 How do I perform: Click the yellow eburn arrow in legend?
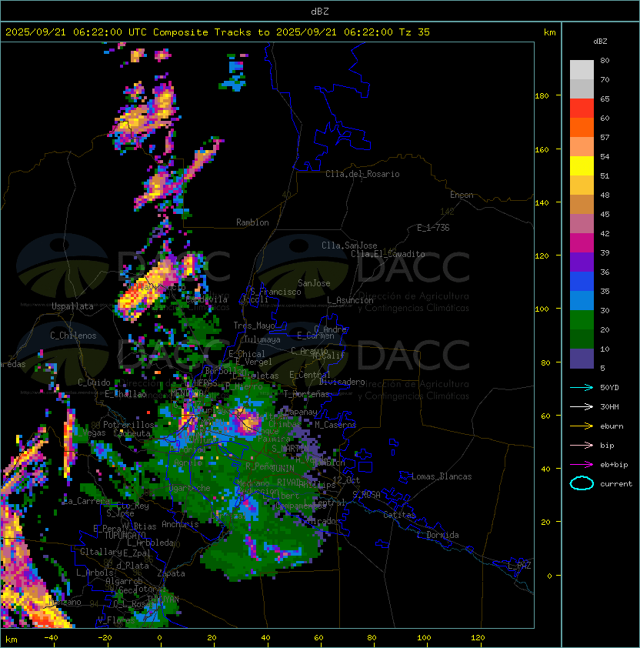pos(582,426)
